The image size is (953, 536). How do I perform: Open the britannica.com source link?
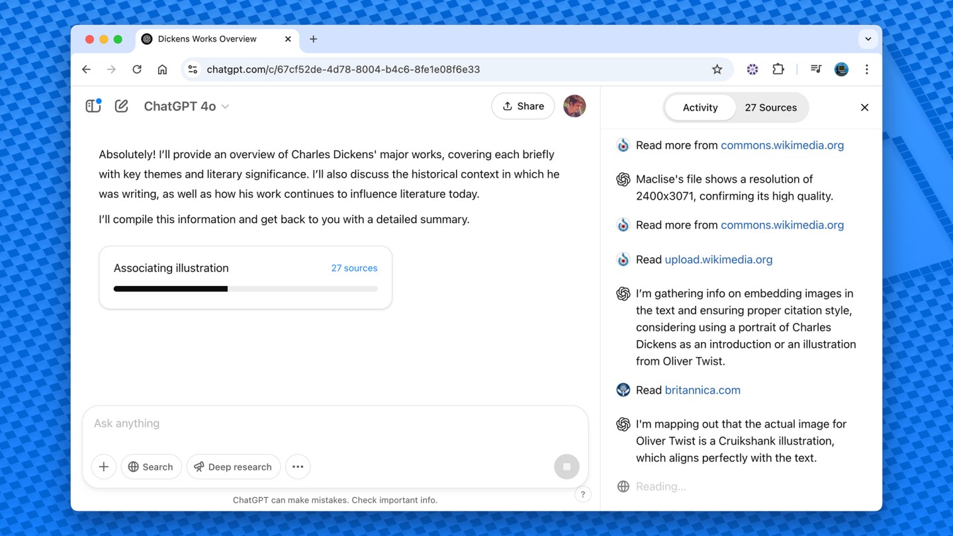(702, 390)
